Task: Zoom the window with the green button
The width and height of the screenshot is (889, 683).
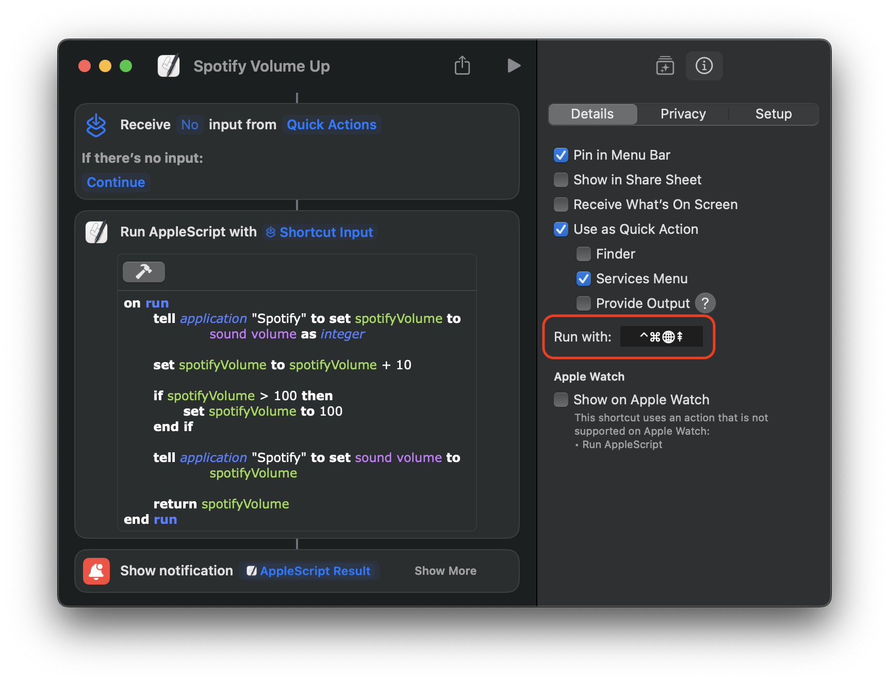Action: coord(126,66)
